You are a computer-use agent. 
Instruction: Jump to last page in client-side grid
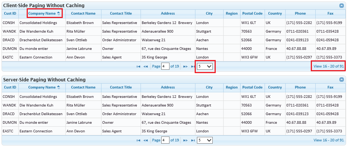click(x=193, y=66)
